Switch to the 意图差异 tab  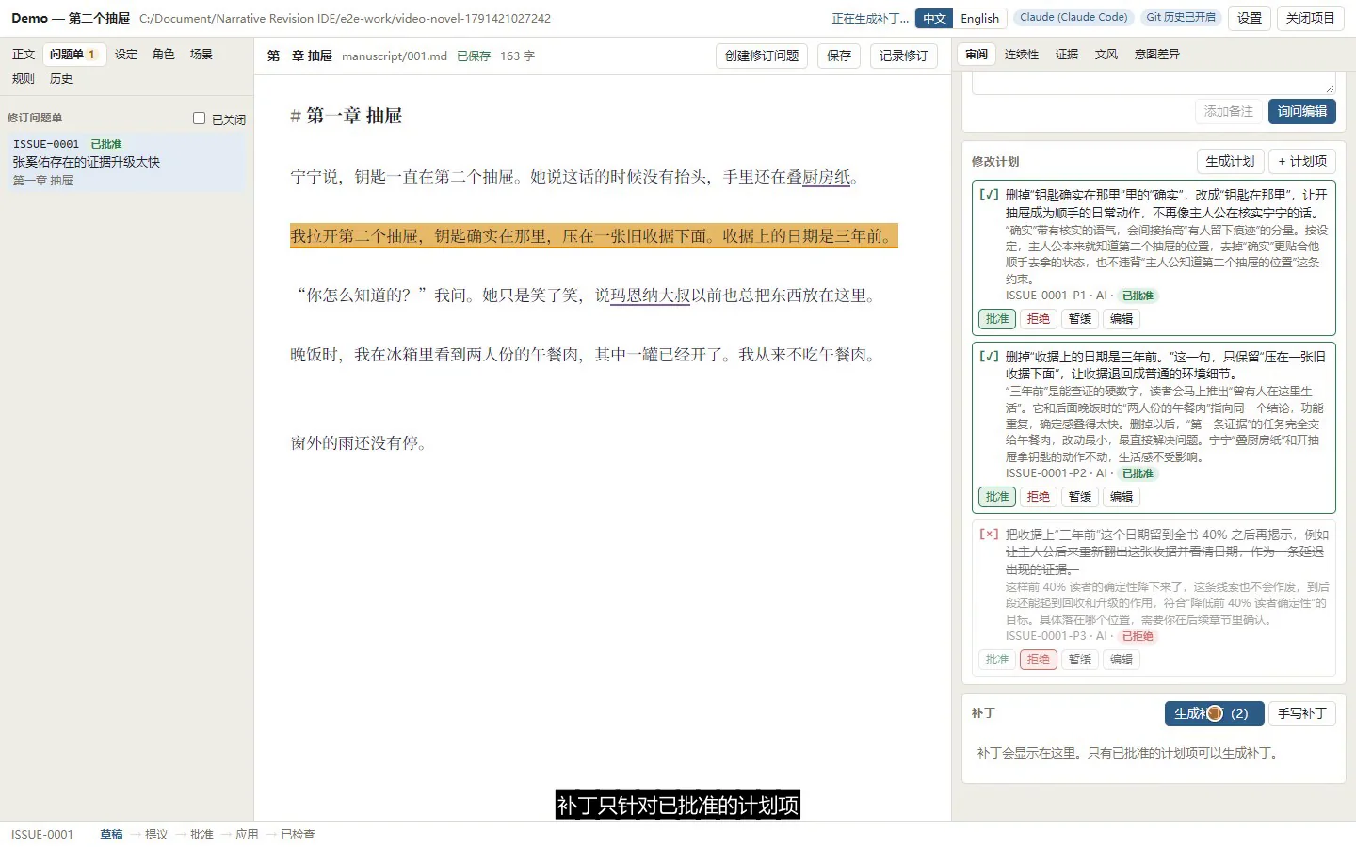coord(1157,55)
